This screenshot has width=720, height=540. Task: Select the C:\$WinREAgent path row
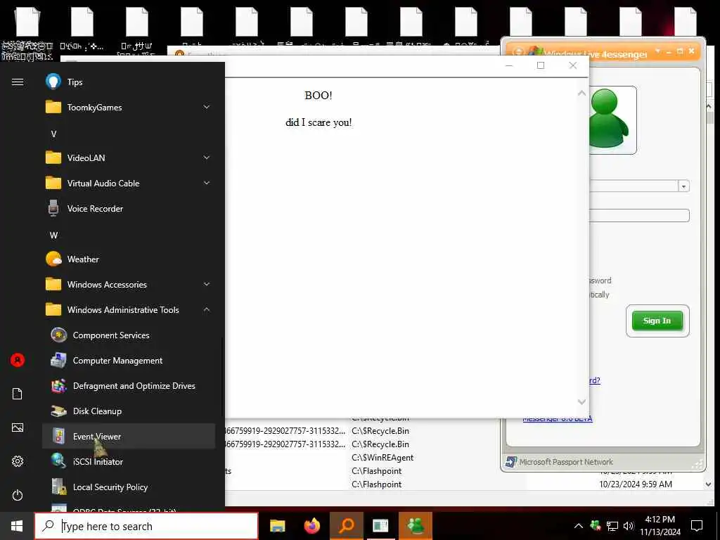pyautogui.click(x=382, y=457)
